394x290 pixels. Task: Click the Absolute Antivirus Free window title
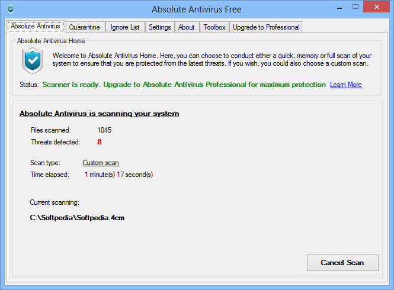(197, 9)
